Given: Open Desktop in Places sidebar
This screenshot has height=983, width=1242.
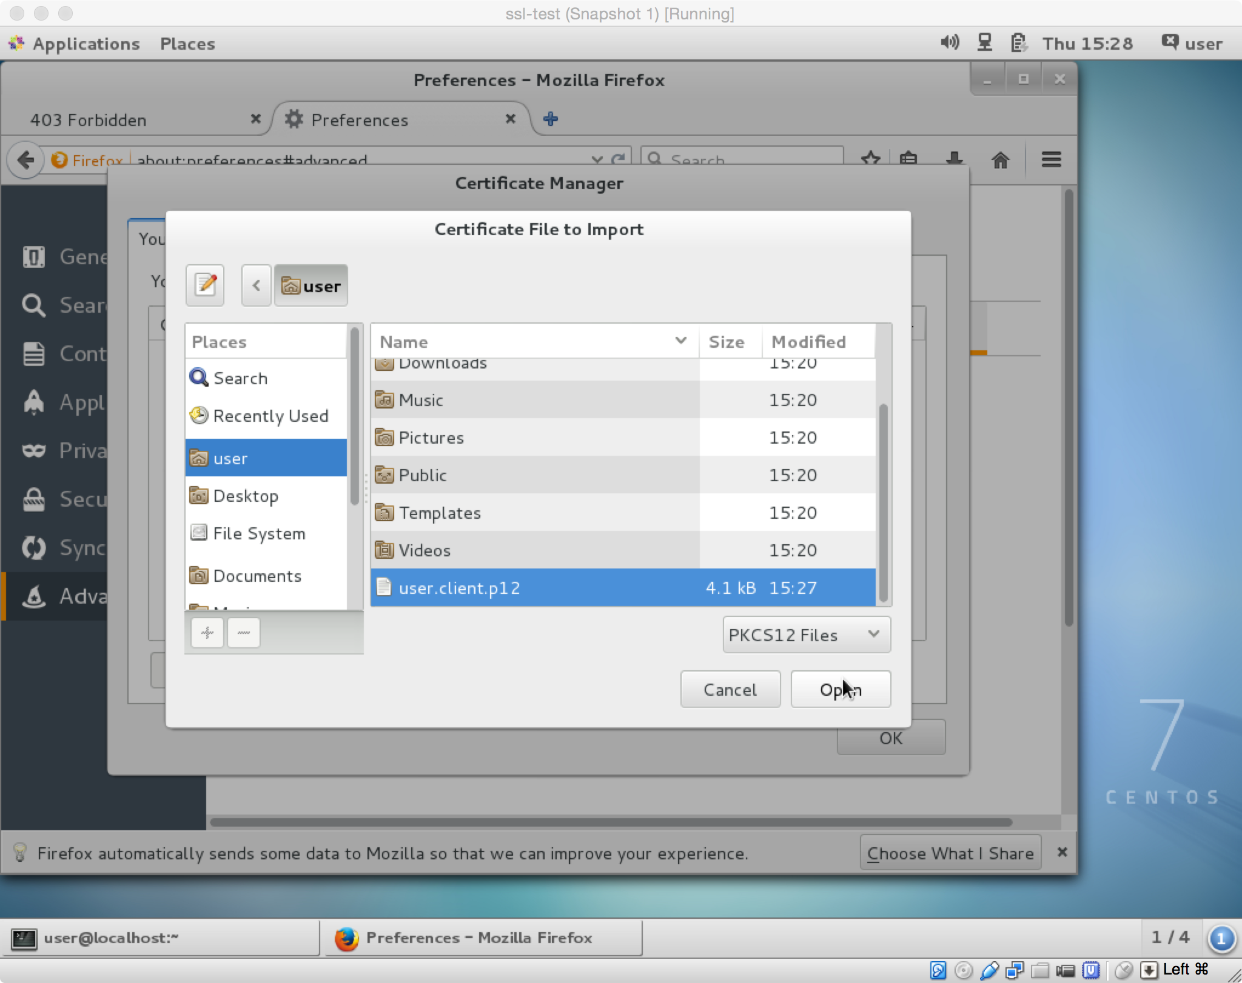Looking at the screenshot, I should coord(266,496).
